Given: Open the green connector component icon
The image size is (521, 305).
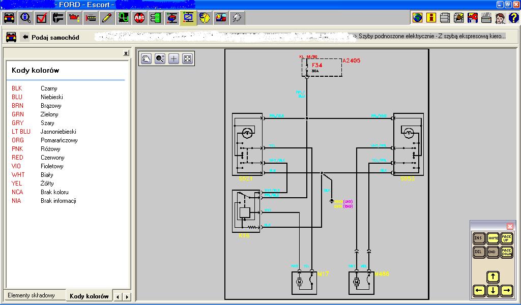Looking at the screenshot, I should [156, 18].
